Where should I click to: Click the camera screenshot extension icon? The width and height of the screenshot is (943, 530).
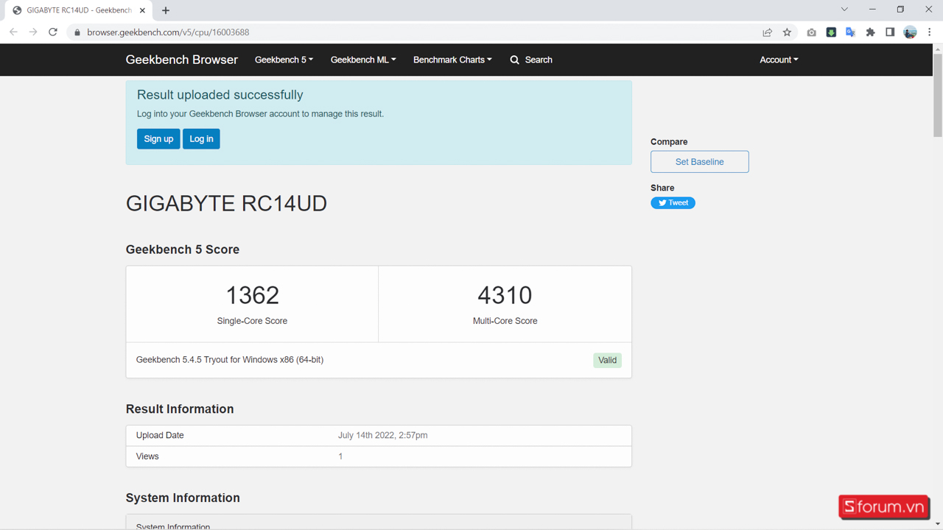tap(811, 32)
